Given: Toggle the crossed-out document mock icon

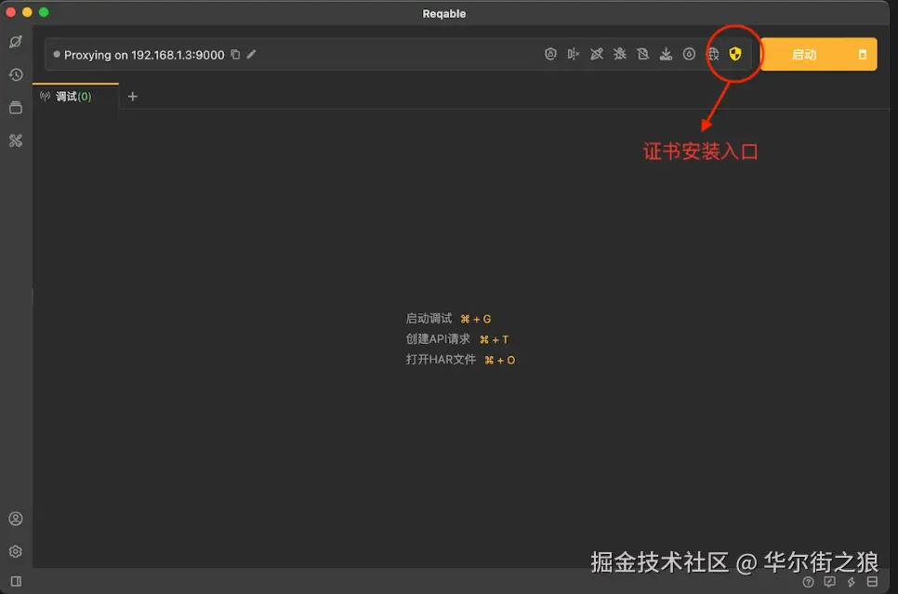Looking at the screenshot, I should [x=643, y=54].
